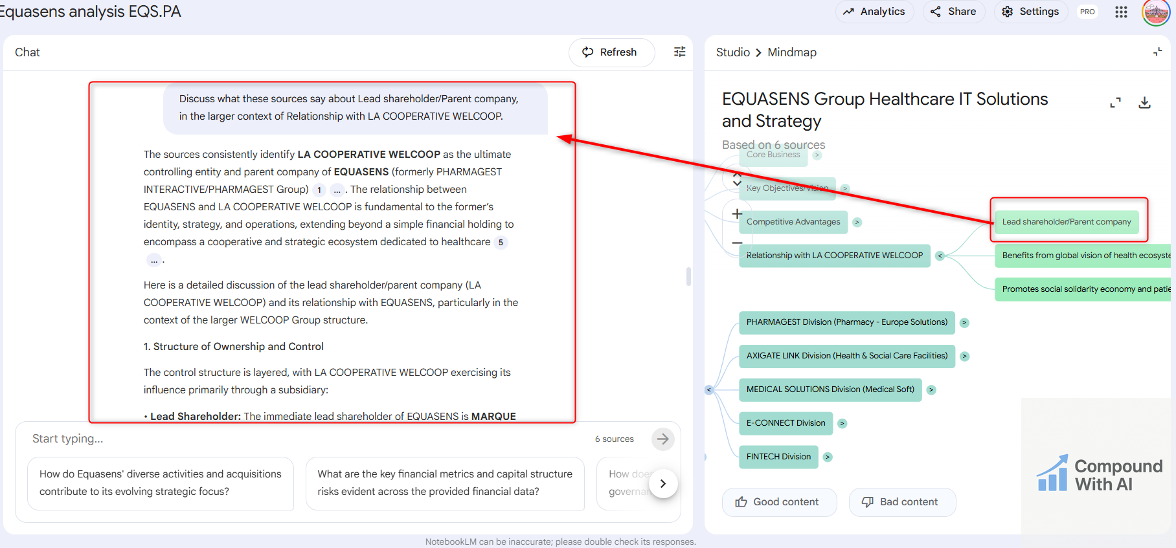Select AXIGATE LINK Division node
The image size is (1176, 548).
point(847,356)
